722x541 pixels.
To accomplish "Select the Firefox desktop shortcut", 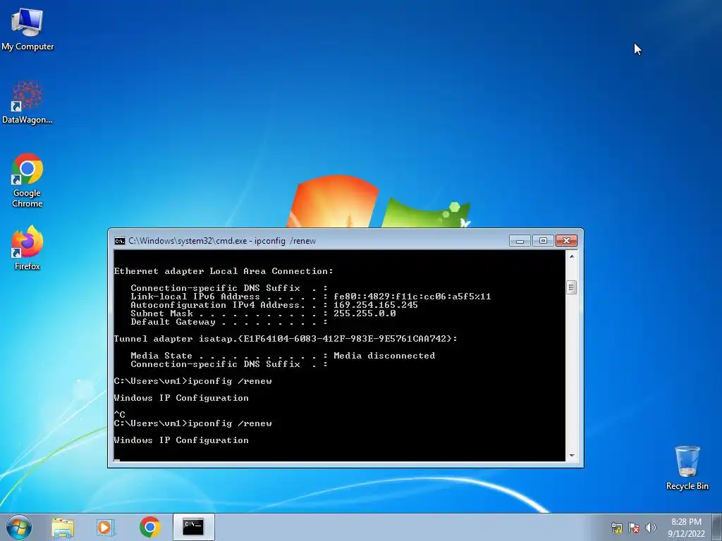I will pyautogui.click(x=27, y=247).
